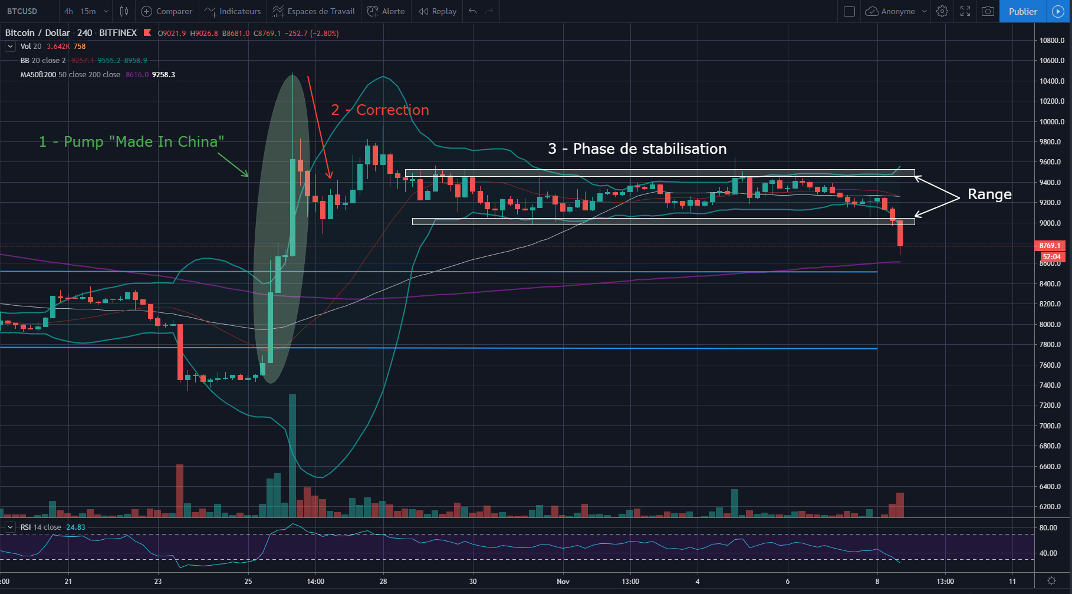
Task: Select the chart layout square icon
Action: pos(849,11)
